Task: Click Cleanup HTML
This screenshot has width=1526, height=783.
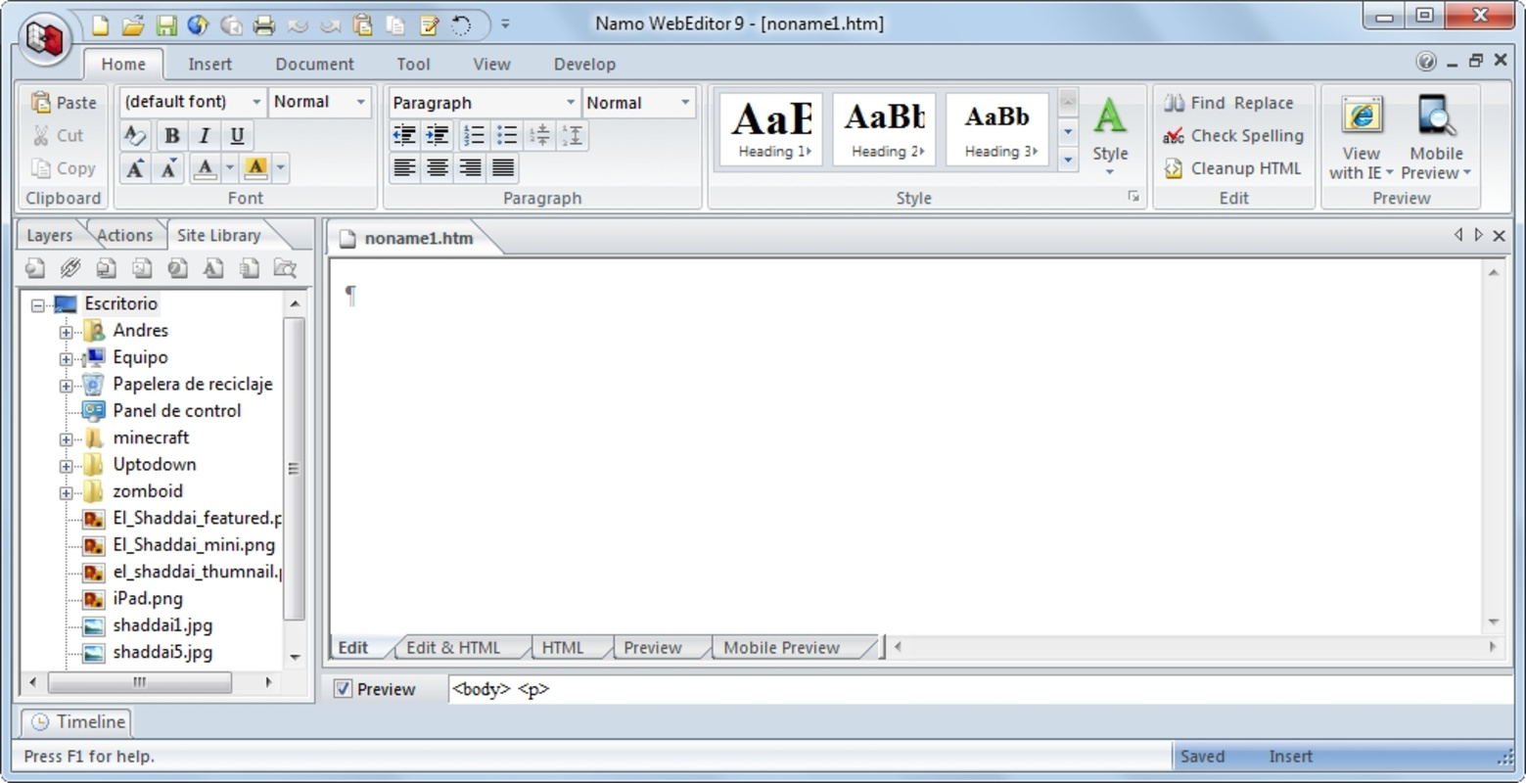Action: (1233, 168)
